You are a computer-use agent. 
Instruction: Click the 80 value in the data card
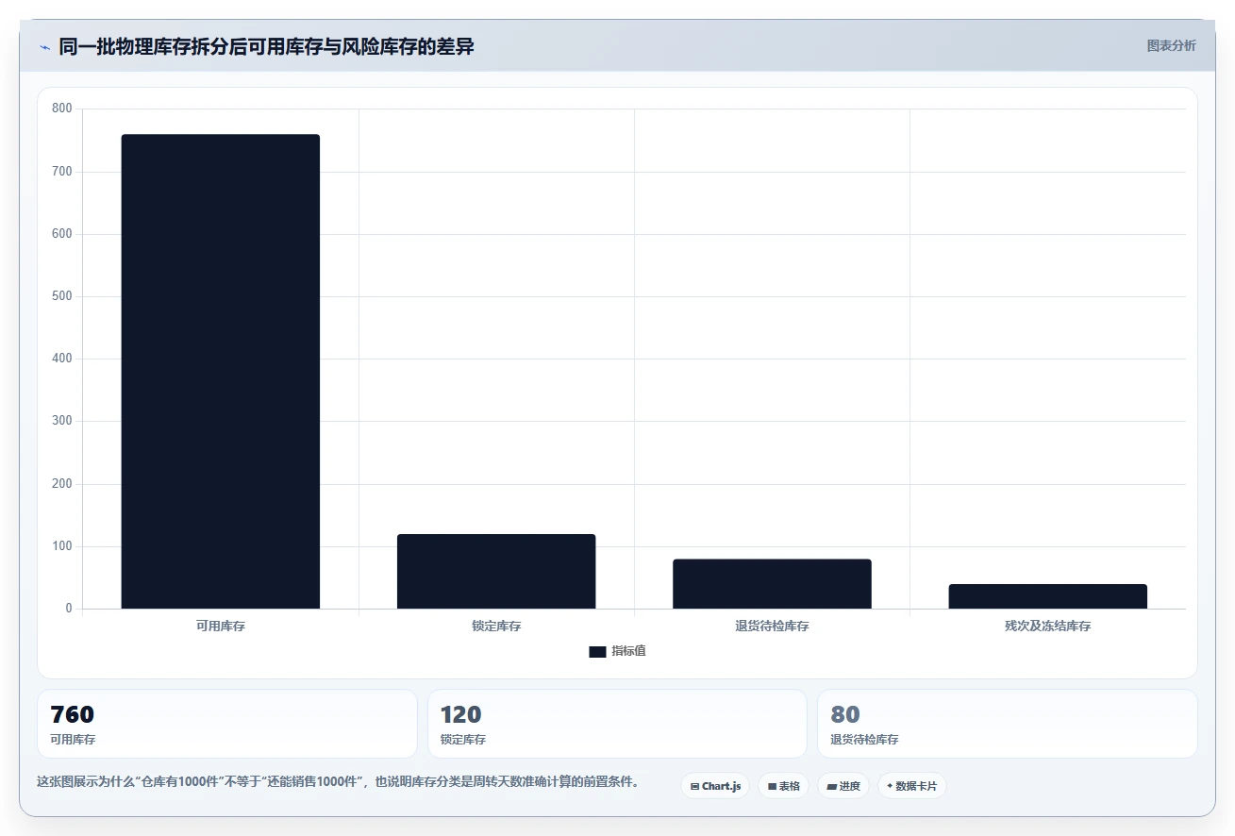click(845, 714)
